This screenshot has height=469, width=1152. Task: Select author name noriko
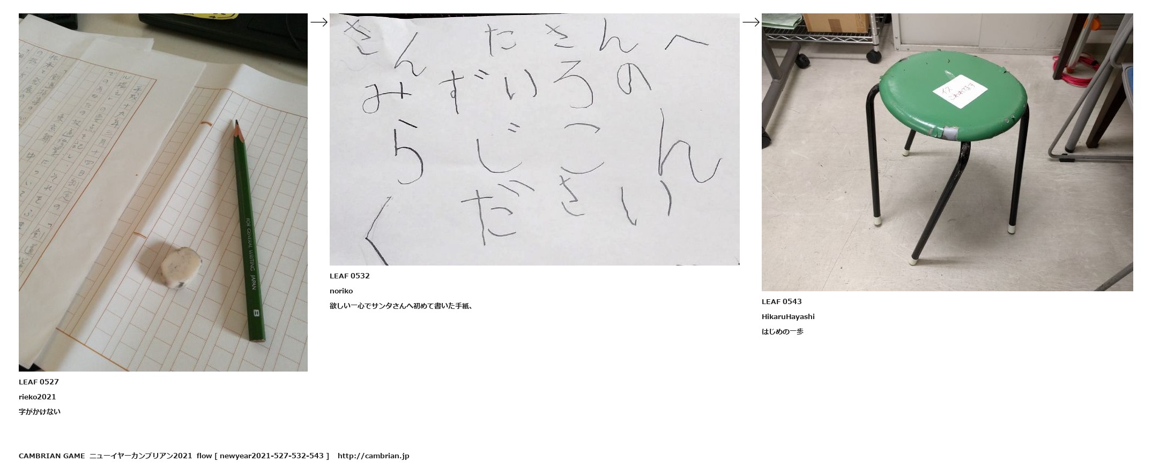click(x=341, y=291)
